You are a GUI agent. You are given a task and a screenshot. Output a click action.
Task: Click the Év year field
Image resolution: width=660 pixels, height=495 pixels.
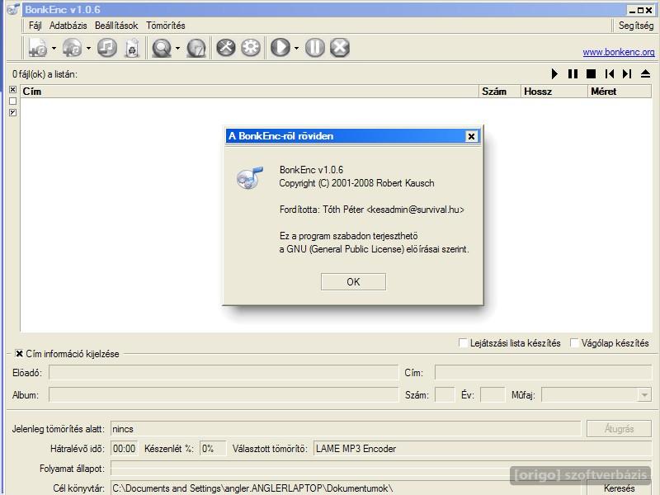[492, 395]
